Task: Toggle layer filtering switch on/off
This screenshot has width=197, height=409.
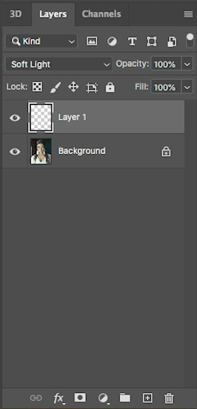Action: coord(190,40)
